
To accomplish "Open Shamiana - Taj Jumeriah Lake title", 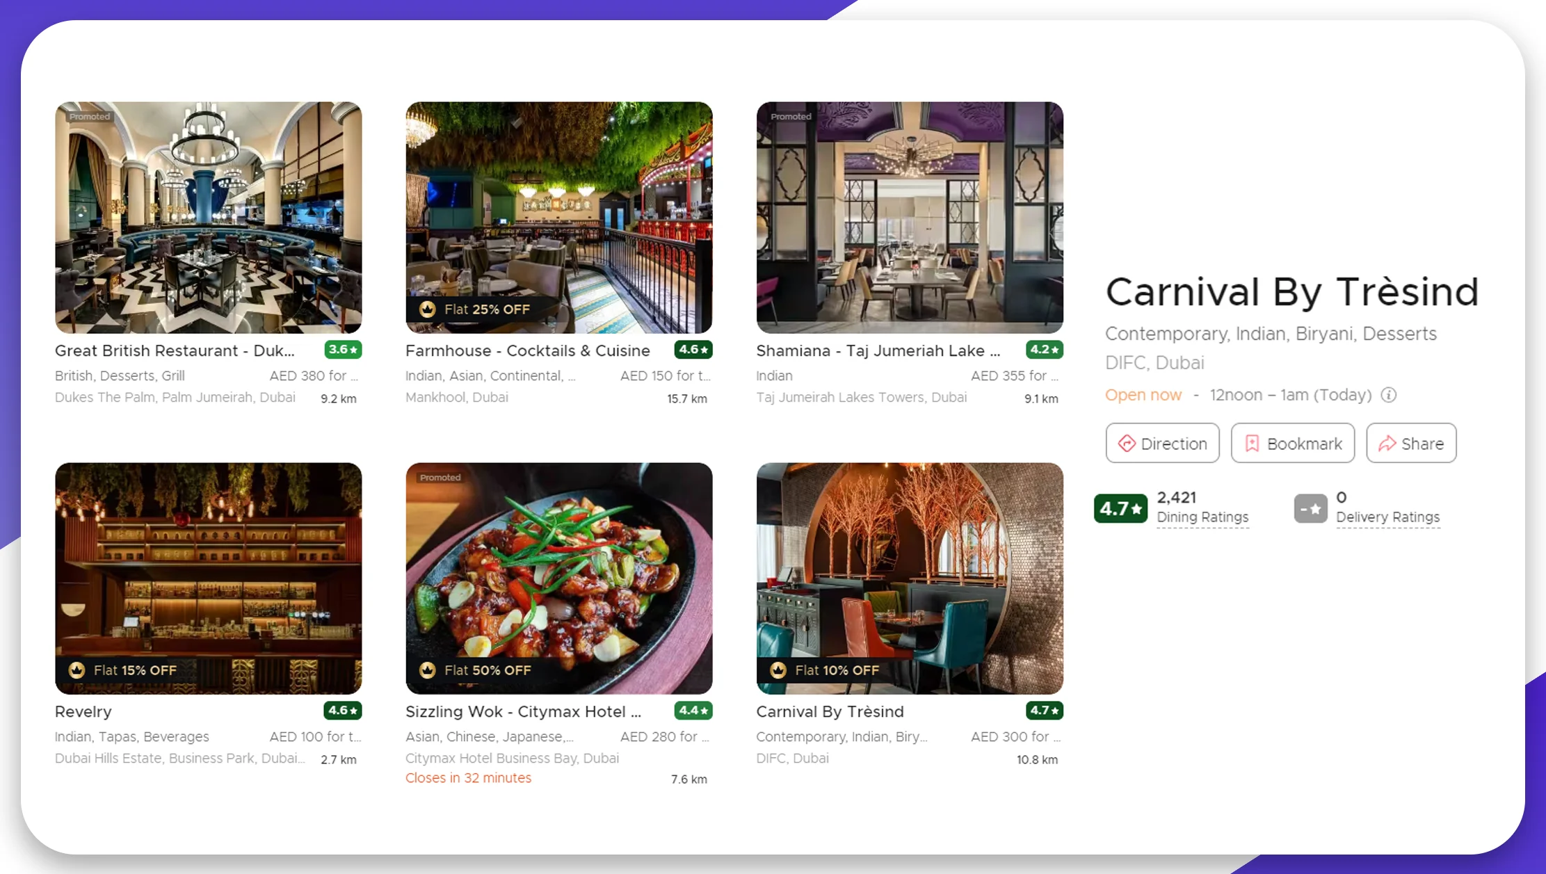I will pos(878,350).
